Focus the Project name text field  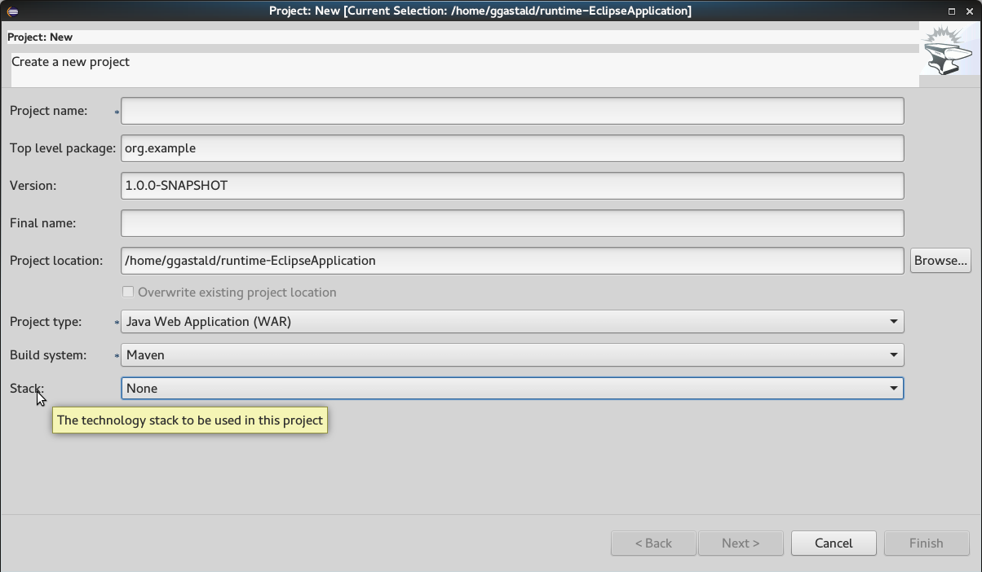[512, 111]
